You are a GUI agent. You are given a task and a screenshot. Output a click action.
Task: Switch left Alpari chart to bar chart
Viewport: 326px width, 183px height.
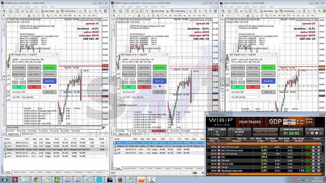[x=80, y=11]
